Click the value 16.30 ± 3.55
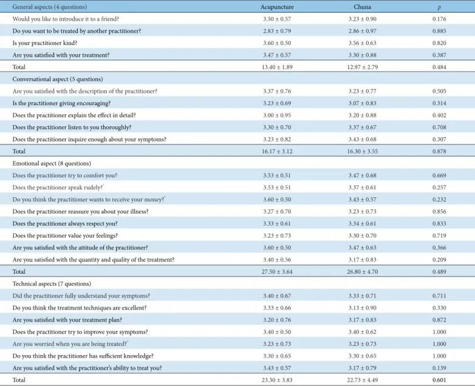The height and width of the screenshot is (386, 475). click(x=362, y=151)
